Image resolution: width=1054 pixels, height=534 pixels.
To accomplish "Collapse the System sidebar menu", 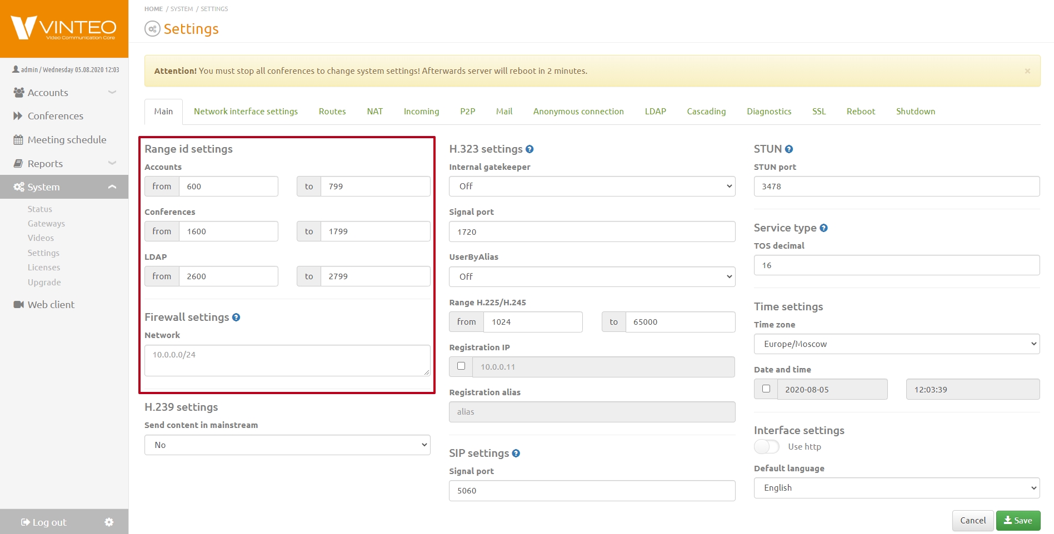I will tap(112, 187).
